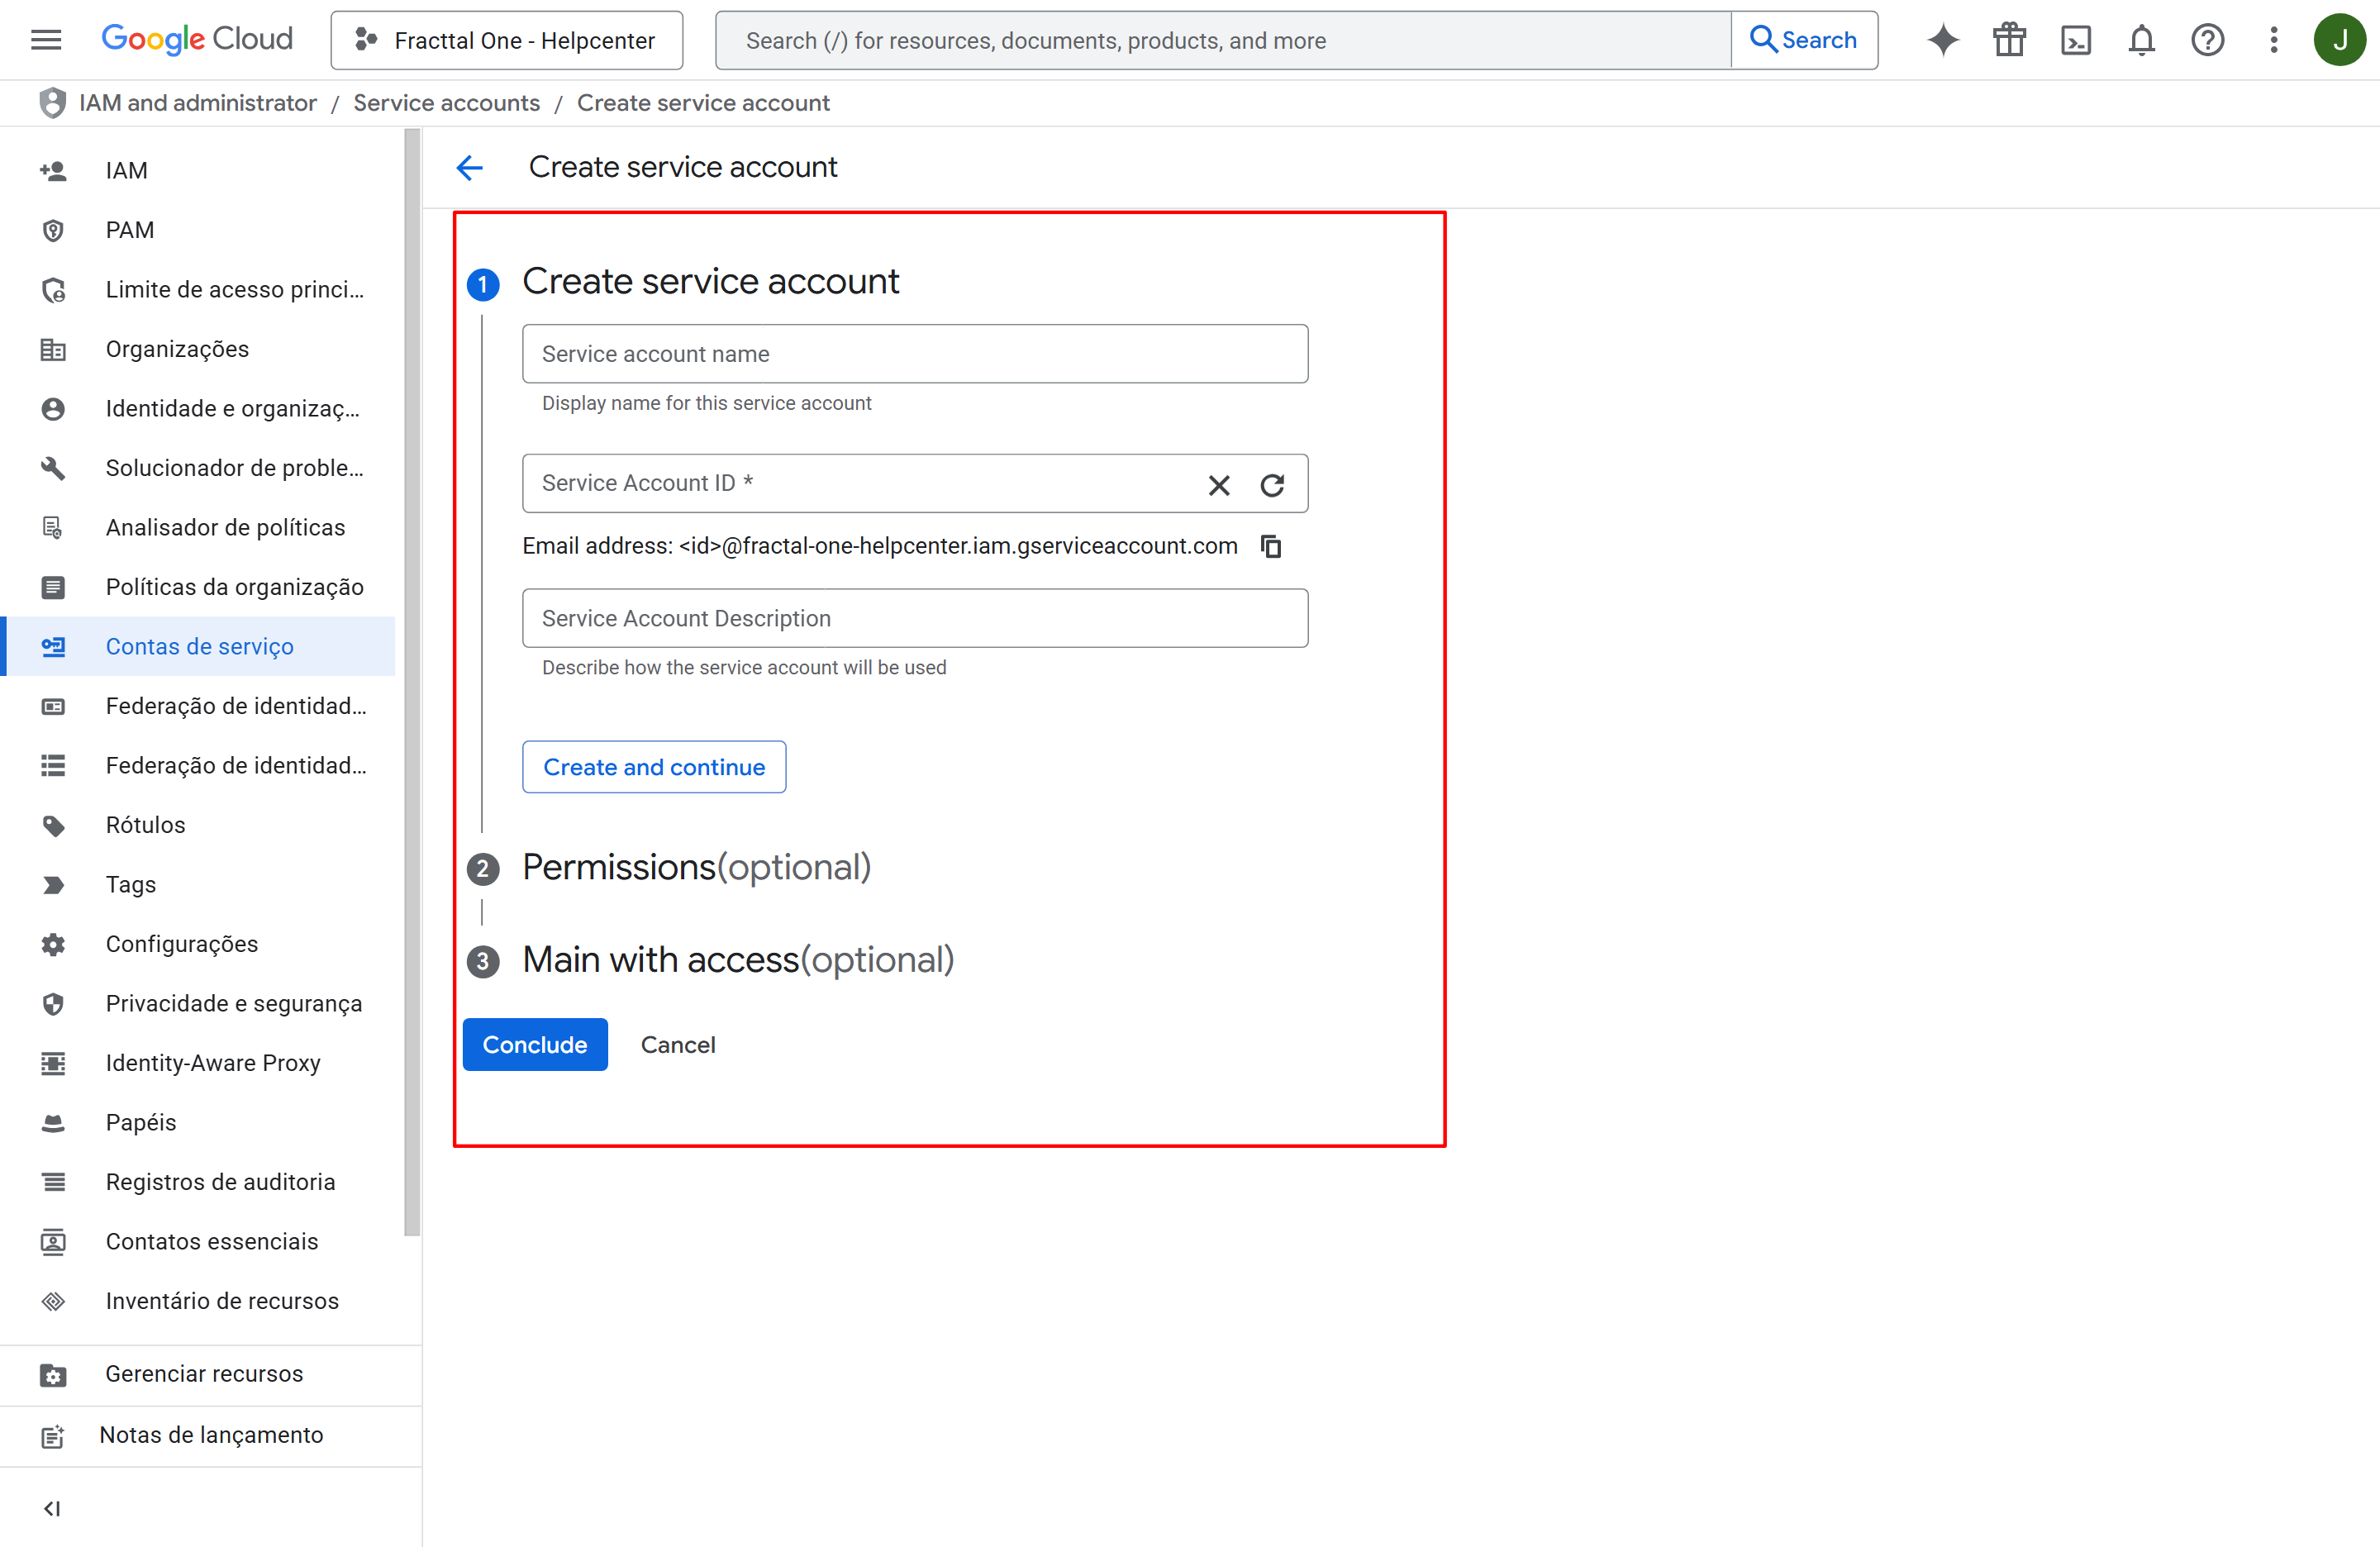This screenshot has height=1547, width=2380.
Task: Open the hamburger navigation menu
Action: pyautogui.click(x=46, y=40)
